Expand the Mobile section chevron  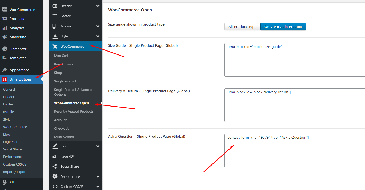pyautogui.click(x=98, y=26)
